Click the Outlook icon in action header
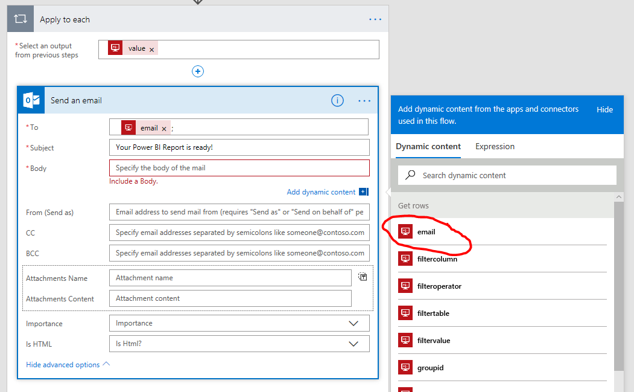The width and height of the screenshot is (634, 392). coord(31,100)
